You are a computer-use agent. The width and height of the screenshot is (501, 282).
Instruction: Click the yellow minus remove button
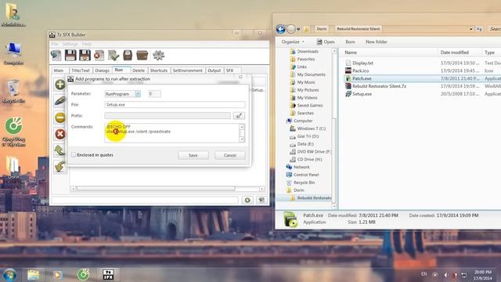pyautogui.click(x=60, y=117)
